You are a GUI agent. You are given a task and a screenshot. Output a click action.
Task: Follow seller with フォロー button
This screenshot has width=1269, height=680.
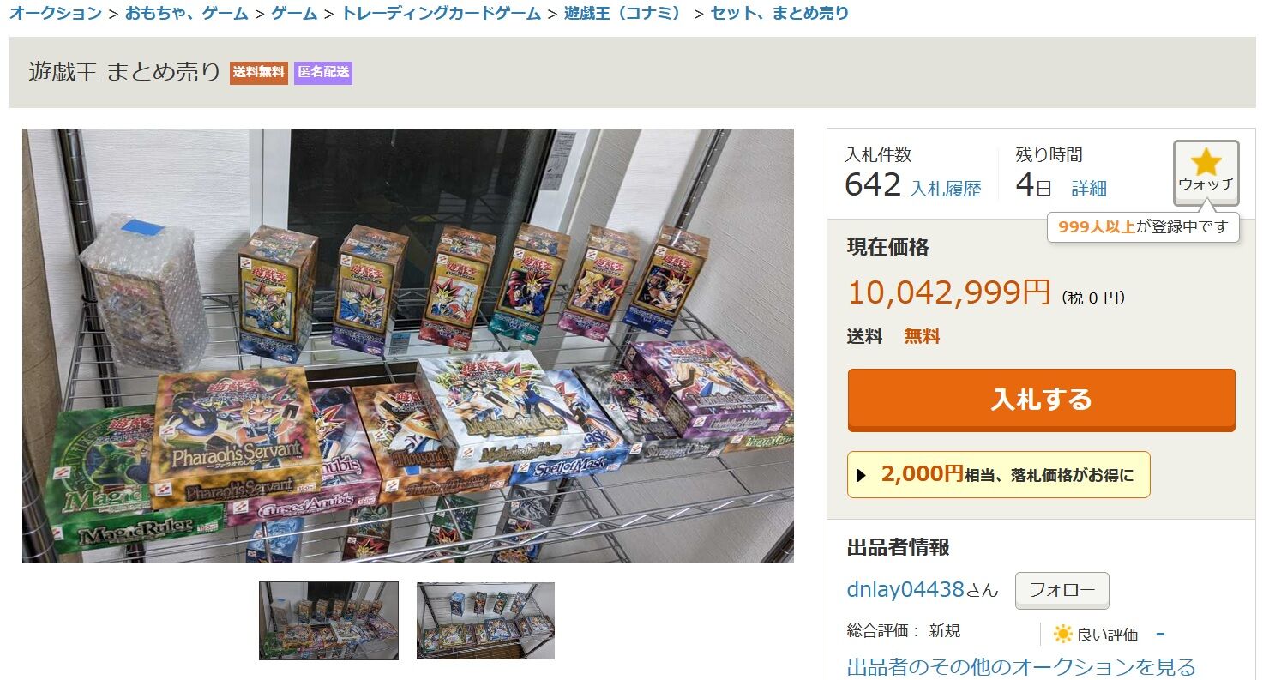(1062, 590)
